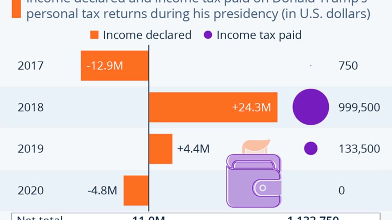Screen dimensions: 392x220
Task: Click the +4.4M income label
Action: point(193,149)
